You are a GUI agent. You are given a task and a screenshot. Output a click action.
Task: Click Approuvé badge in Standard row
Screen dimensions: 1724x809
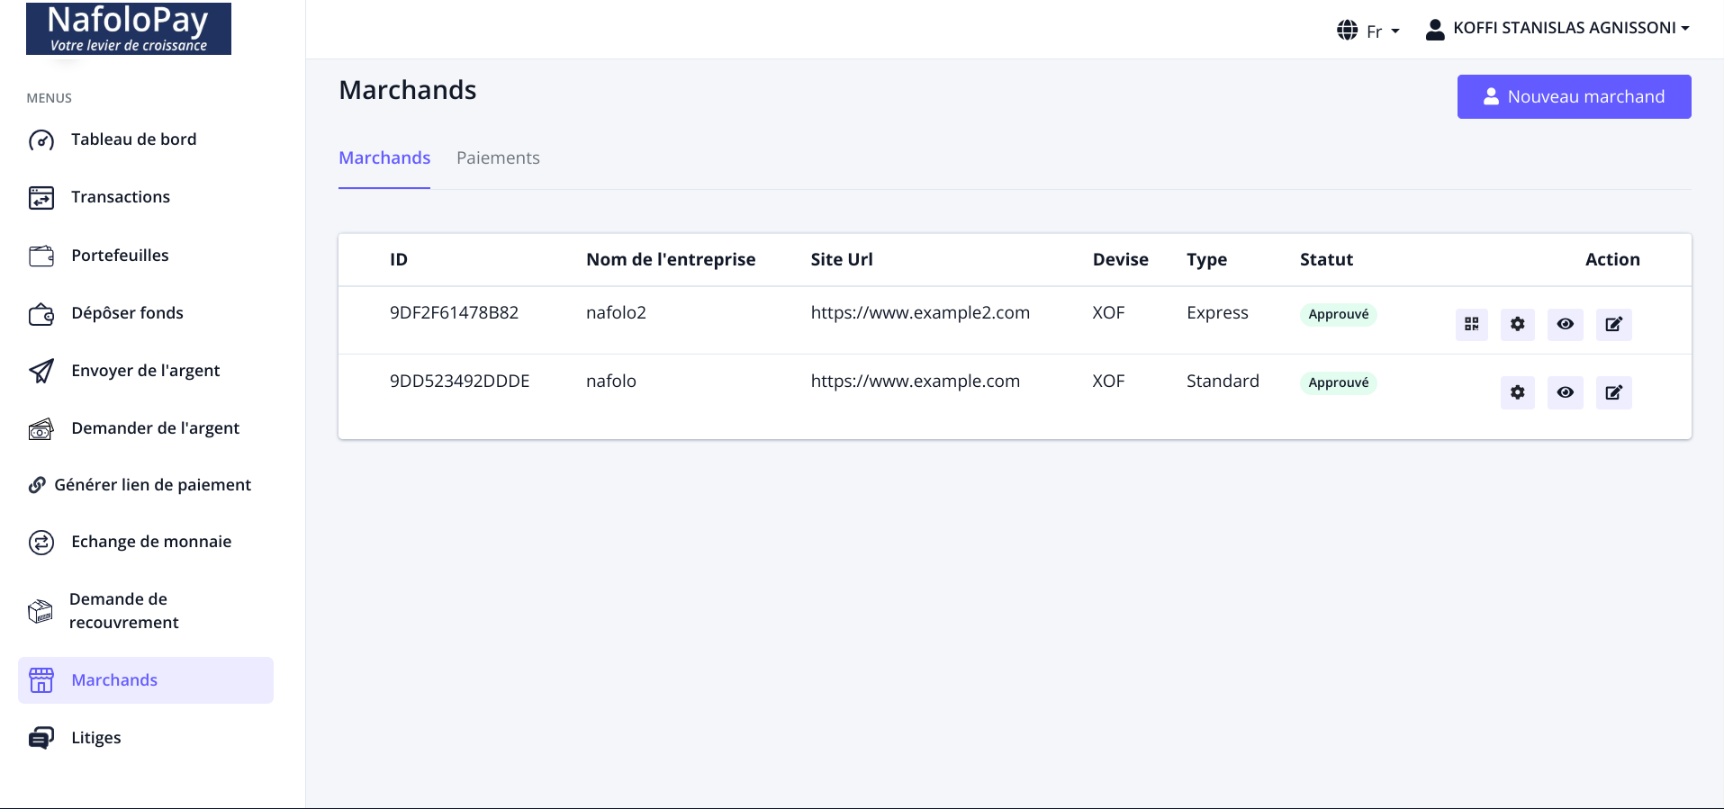(x=1339, y=382)
